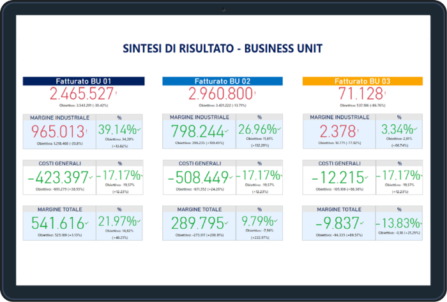
Task: Select the Fatturato BU 01 header
Action: (84, 81)
